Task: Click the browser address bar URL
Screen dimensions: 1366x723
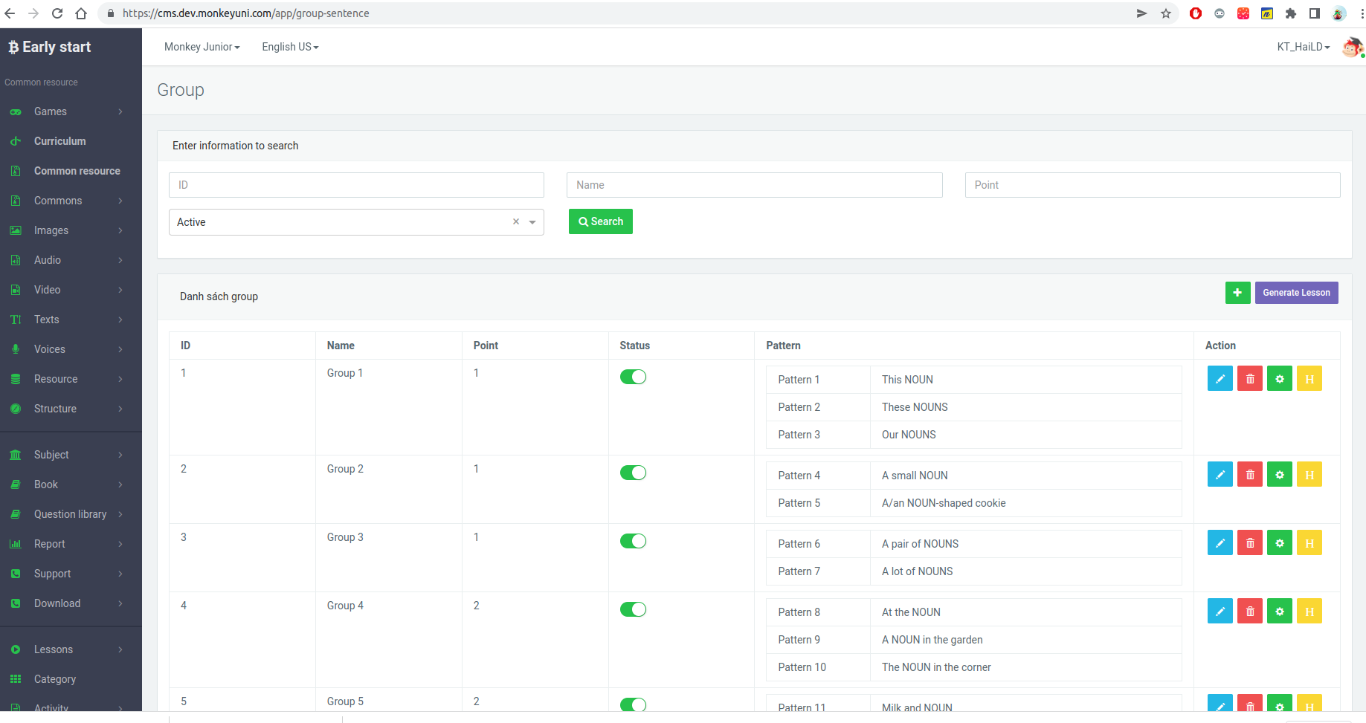Action: click(245, 13)
